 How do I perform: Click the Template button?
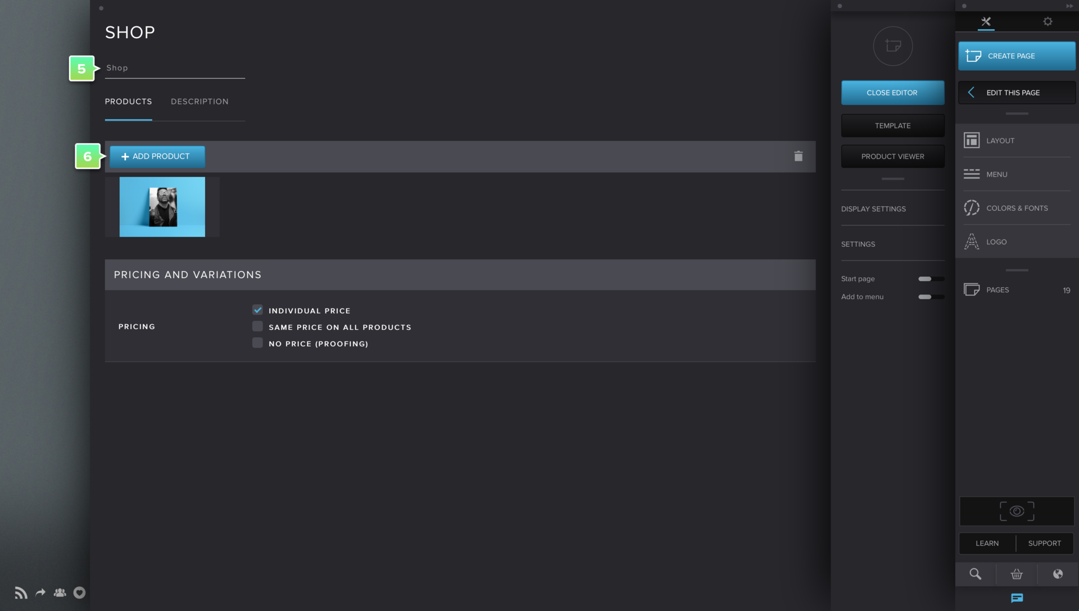[x=892, y=126]
